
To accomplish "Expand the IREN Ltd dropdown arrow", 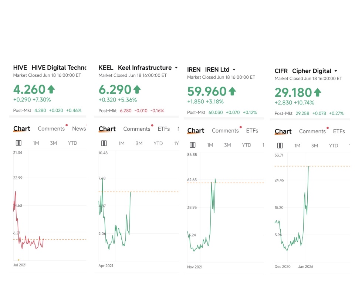I will [x=234, y=69].
